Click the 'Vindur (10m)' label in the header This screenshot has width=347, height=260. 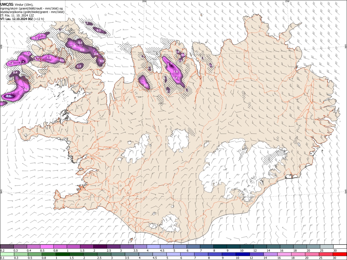click(24, 5)
